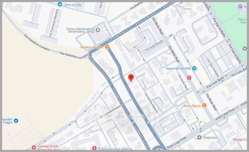Open the Diagnosys place marker icon
The height and width of the screenshot is (152, 249).
tap(199, 137)
